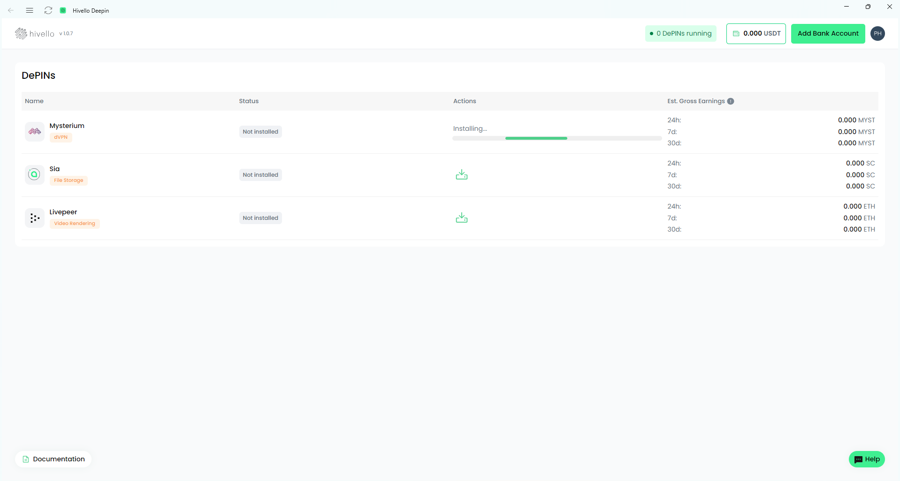
Task: Click the Mysterium dVPN logo icon
Action: 35,132
